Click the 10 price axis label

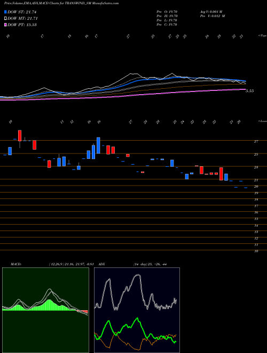click(x=256, y=251)
